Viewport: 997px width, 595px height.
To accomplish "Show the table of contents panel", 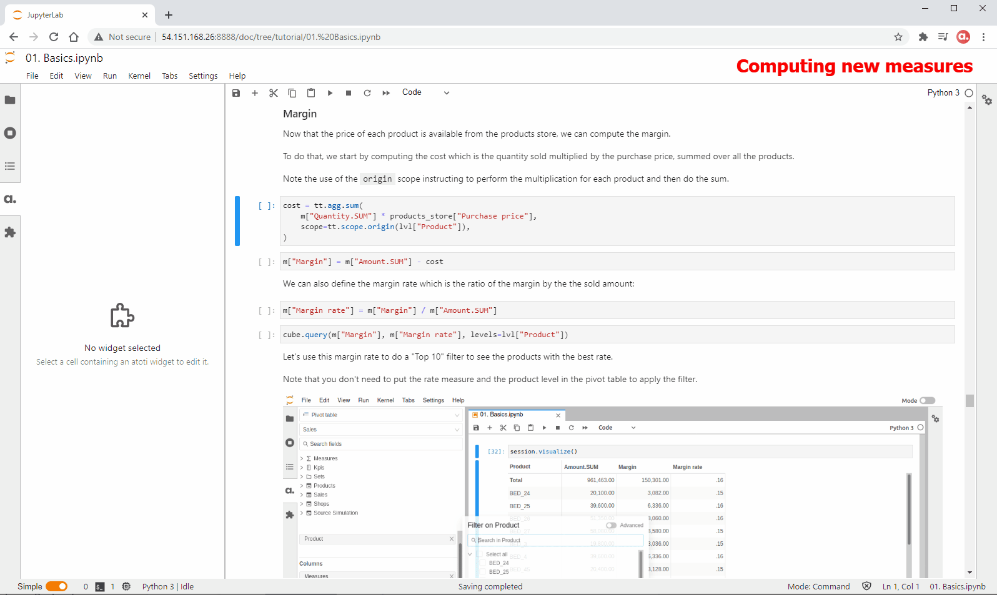I will click(x=10, y=166).
